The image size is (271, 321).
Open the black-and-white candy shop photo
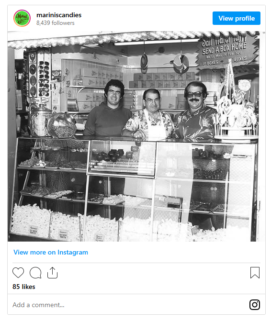tap(134, 136)
